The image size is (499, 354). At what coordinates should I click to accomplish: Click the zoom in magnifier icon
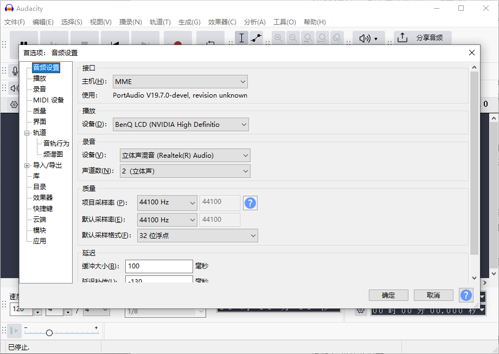click(278, 38)
